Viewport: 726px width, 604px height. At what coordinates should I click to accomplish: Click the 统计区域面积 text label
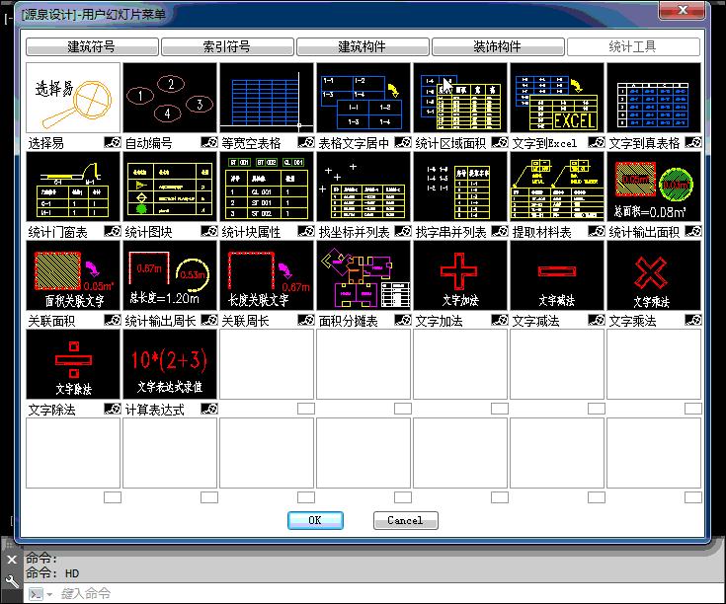(450, 143)
